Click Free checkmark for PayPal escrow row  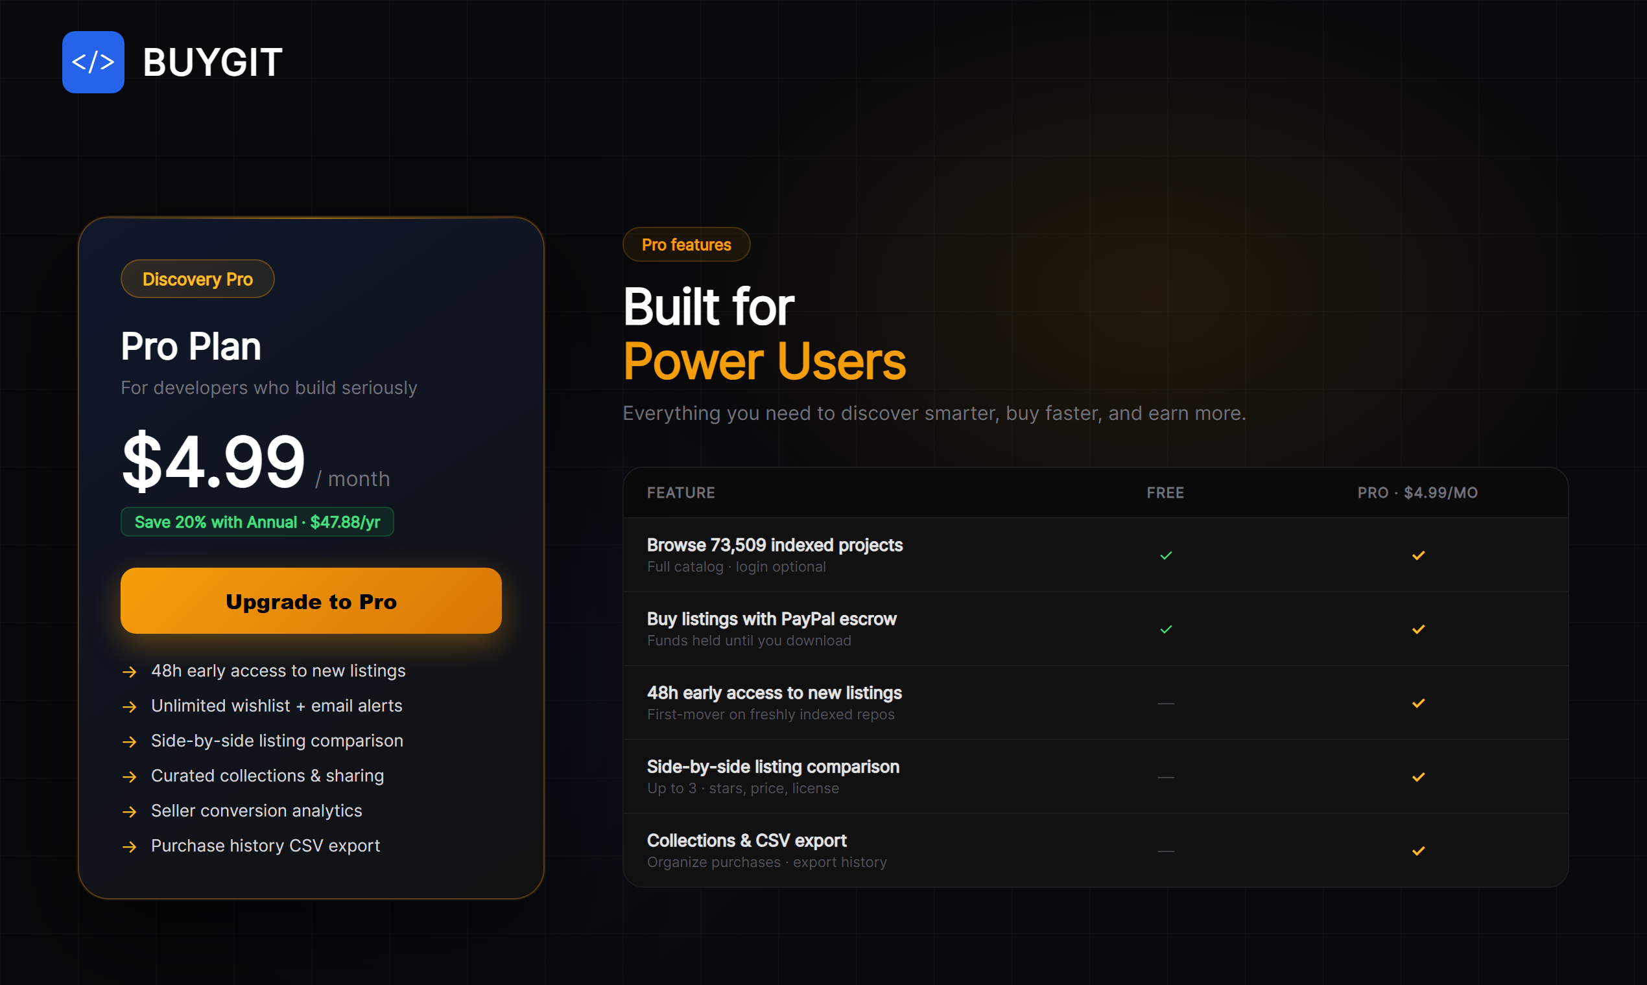click(x=1165, y=629)
